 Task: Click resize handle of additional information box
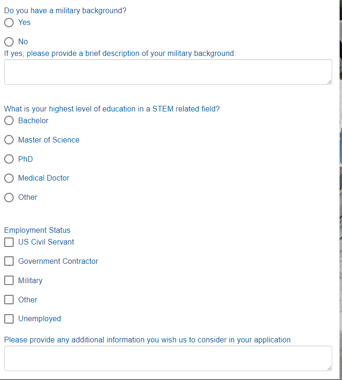point(329,368)
